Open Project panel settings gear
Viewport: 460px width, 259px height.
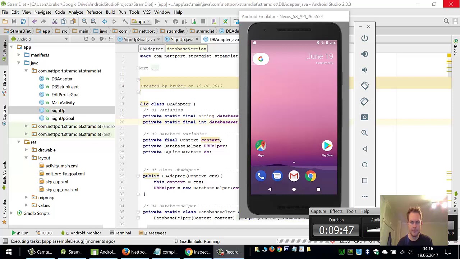coord(102,39)
